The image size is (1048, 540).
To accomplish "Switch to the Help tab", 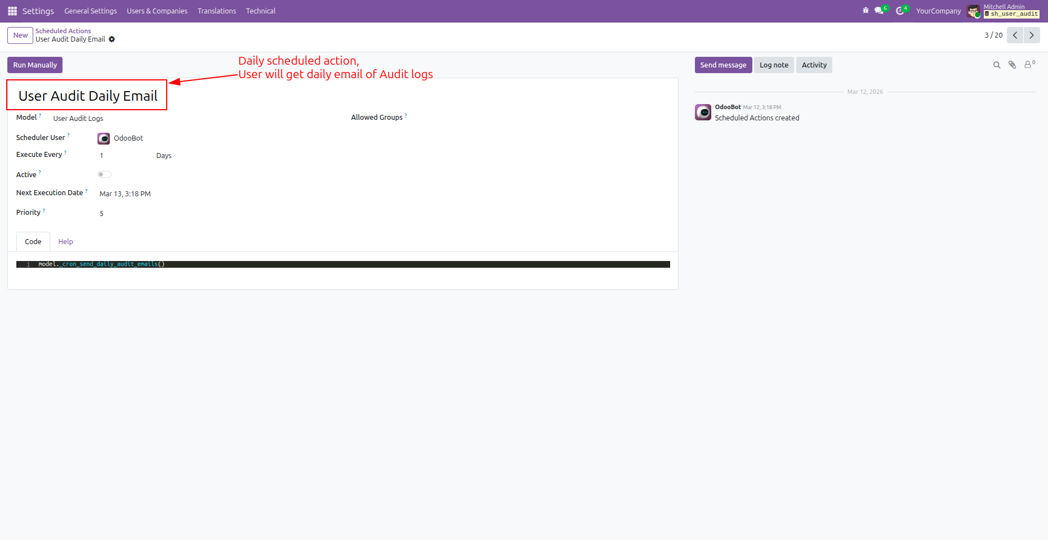I will click(66, 242).
